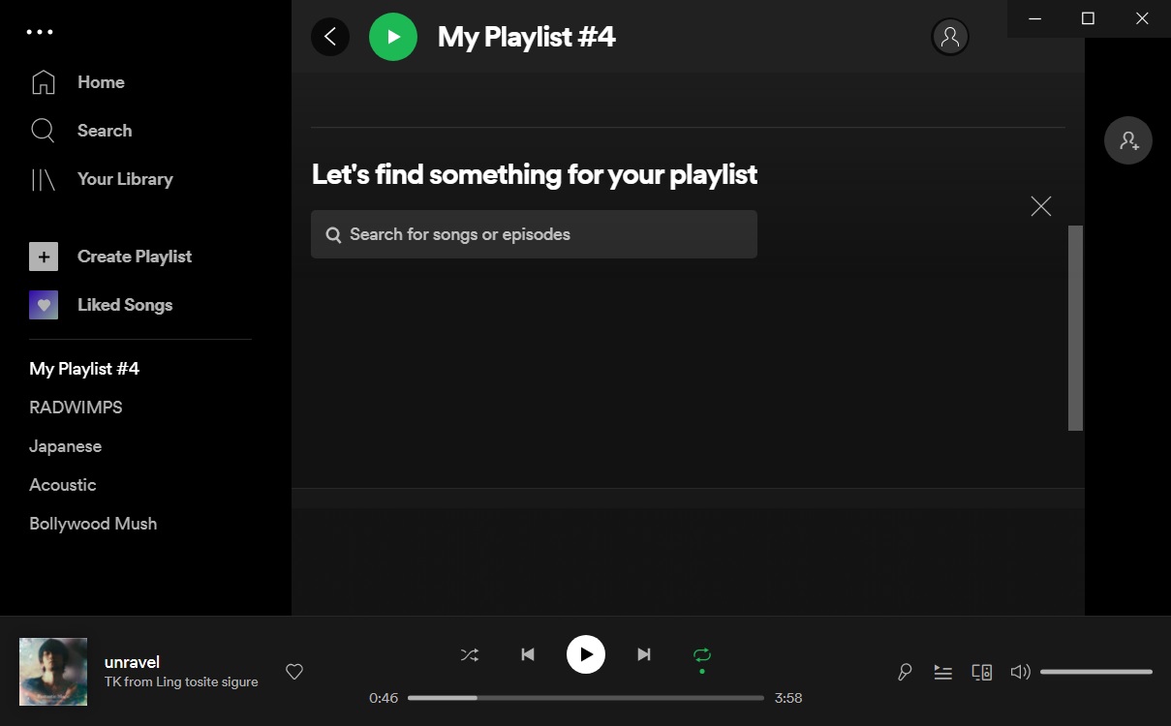1171x726 pixels.
Task: Go back with the arrow button
Action: [x=330, y=37]
